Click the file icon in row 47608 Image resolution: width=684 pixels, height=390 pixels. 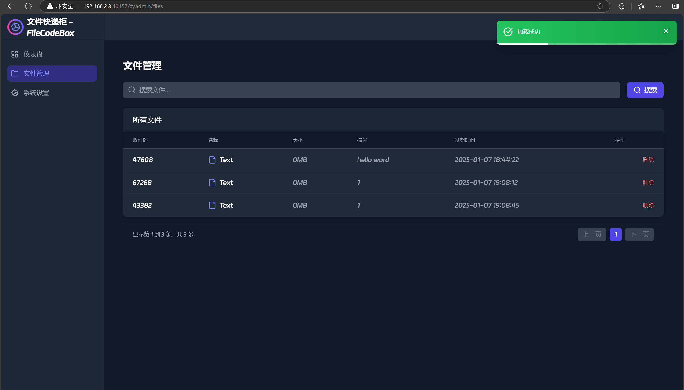tap(212, 160)
